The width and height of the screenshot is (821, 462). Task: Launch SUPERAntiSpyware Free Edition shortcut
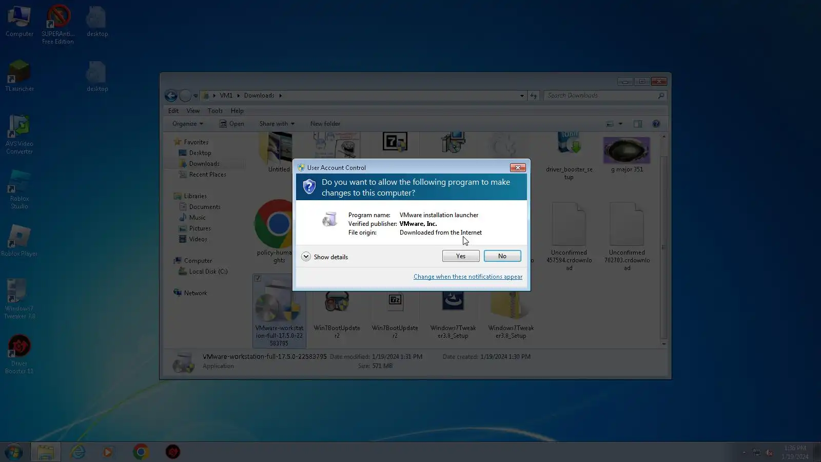pyautogui.click(x=58, y=24)
